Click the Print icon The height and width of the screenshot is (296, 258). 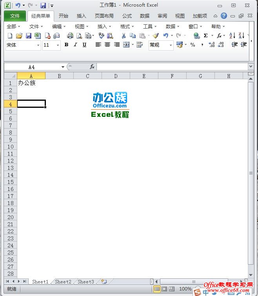pos(70,36)
